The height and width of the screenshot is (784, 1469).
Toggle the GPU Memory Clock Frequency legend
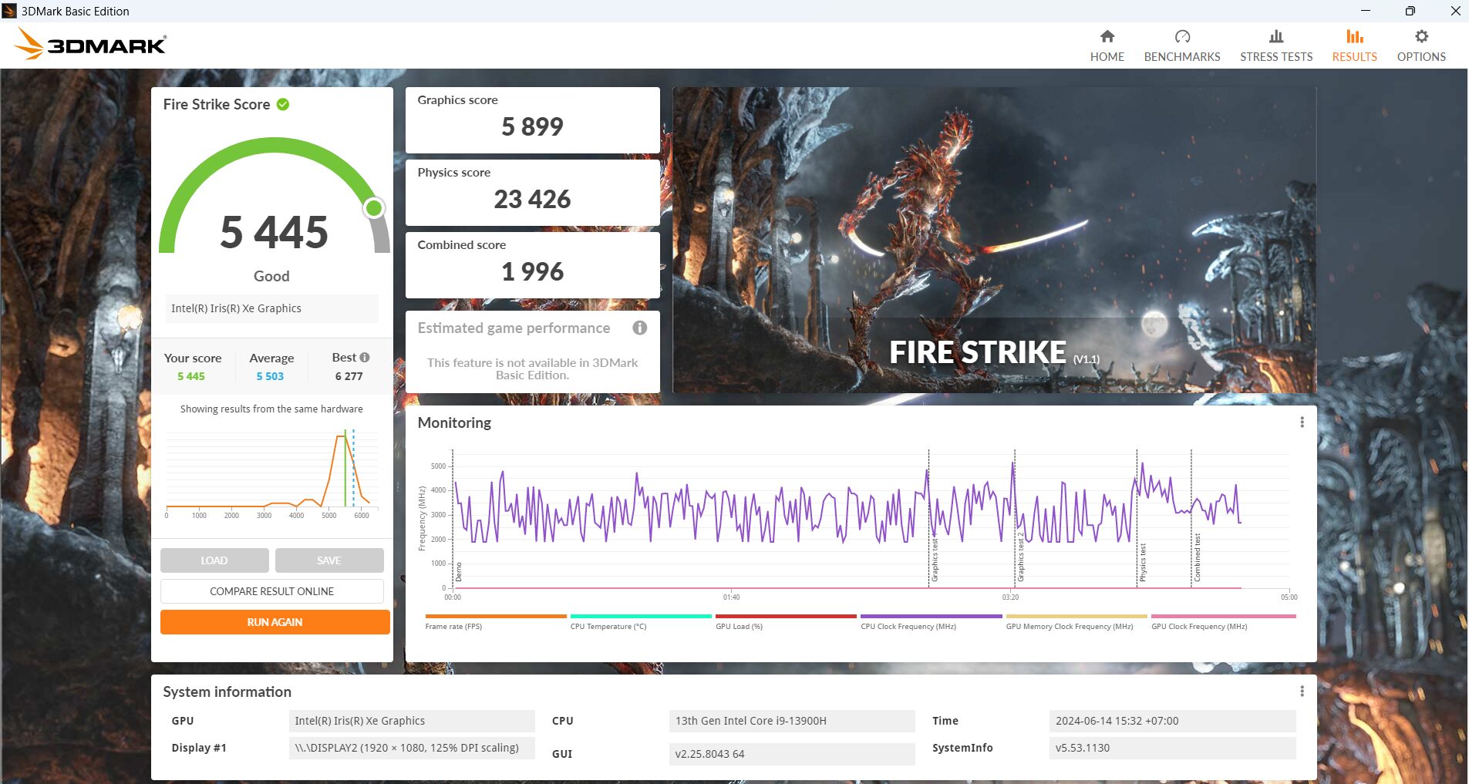click(1076, 623)
